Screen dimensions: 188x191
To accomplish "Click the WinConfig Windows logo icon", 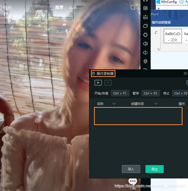I will [158, 2].
